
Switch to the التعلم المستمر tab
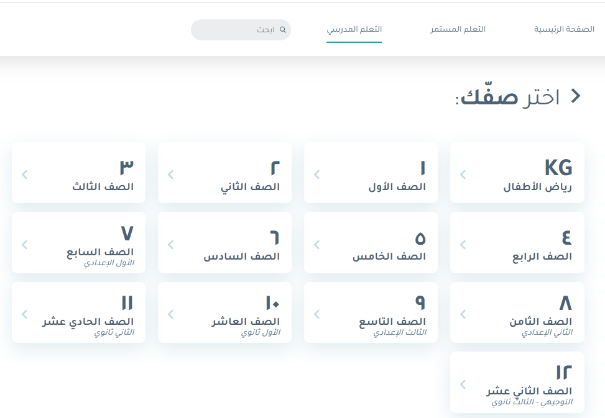click(x=458, y=29)
